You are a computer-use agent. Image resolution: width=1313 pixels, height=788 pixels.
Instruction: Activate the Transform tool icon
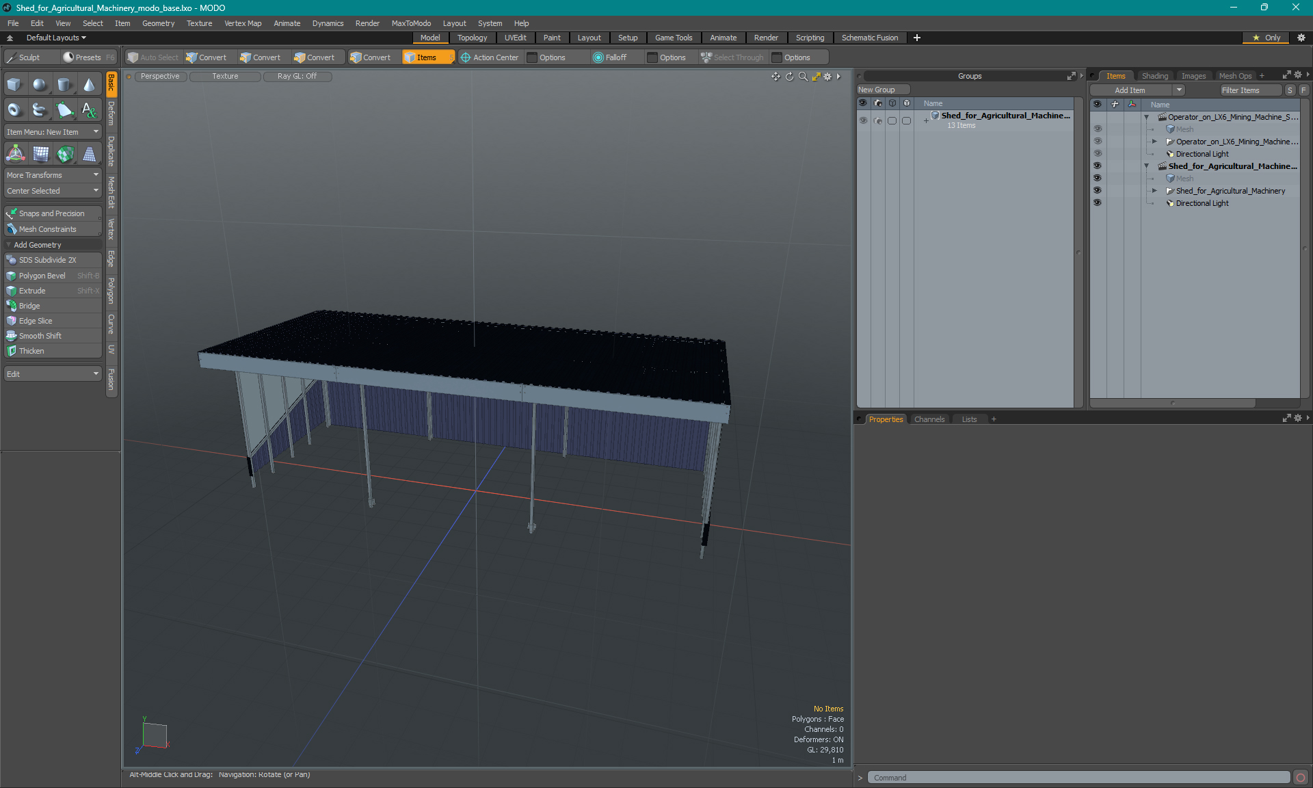click(15, 154)
